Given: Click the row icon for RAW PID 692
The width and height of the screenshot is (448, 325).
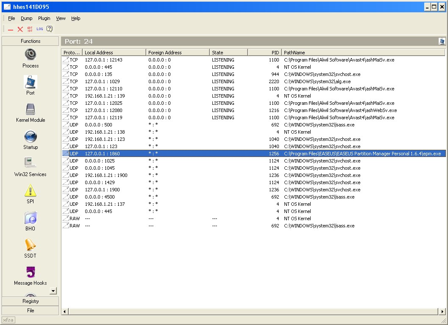Looking at the screenshot, I should (66, 225).
